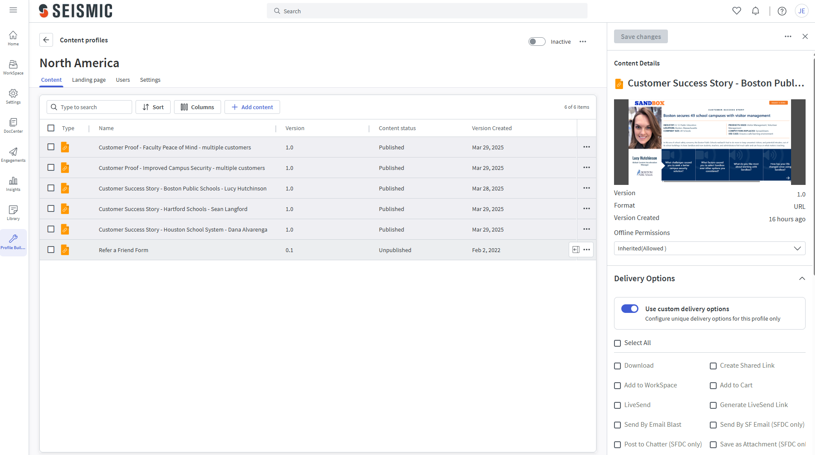Click the Add content button

[x=252, y=107]
